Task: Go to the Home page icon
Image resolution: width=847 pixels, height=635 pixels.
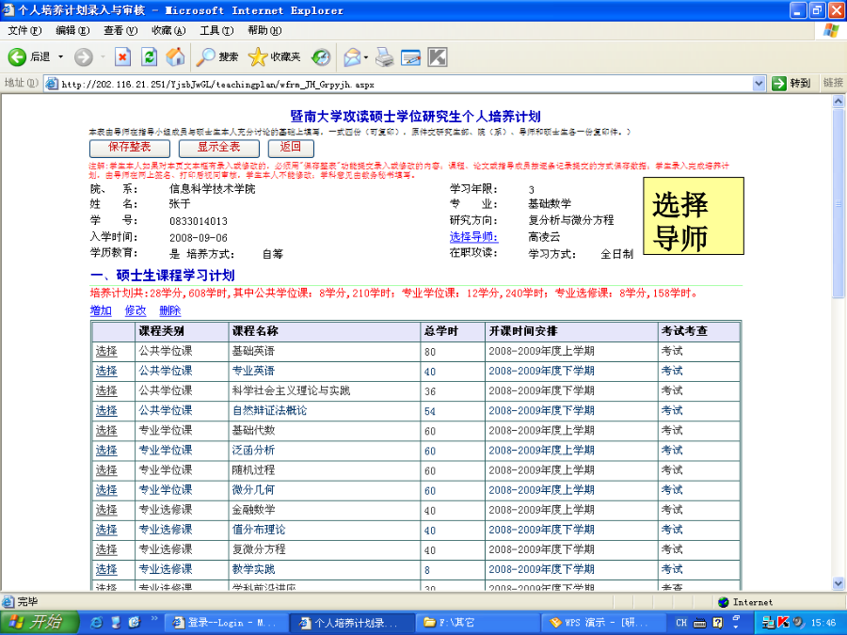Action: [175, 56]
